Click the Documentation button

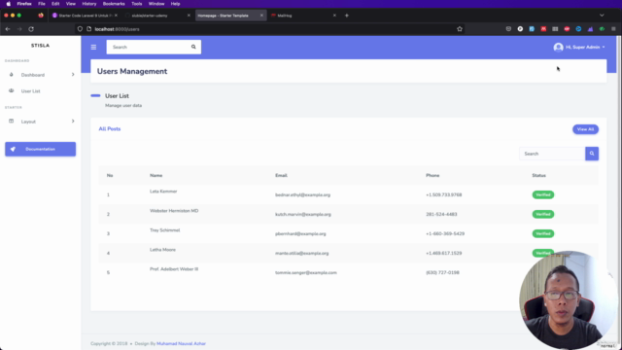(40, 149)
